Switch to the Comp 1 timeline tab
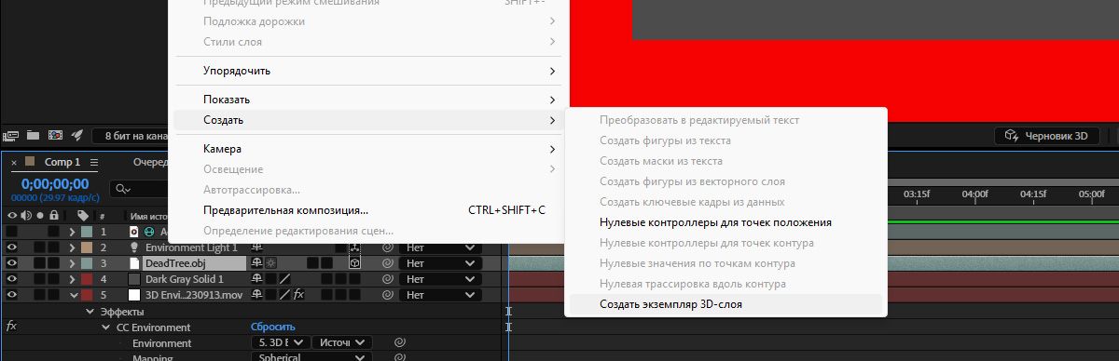 click(62, 162)
